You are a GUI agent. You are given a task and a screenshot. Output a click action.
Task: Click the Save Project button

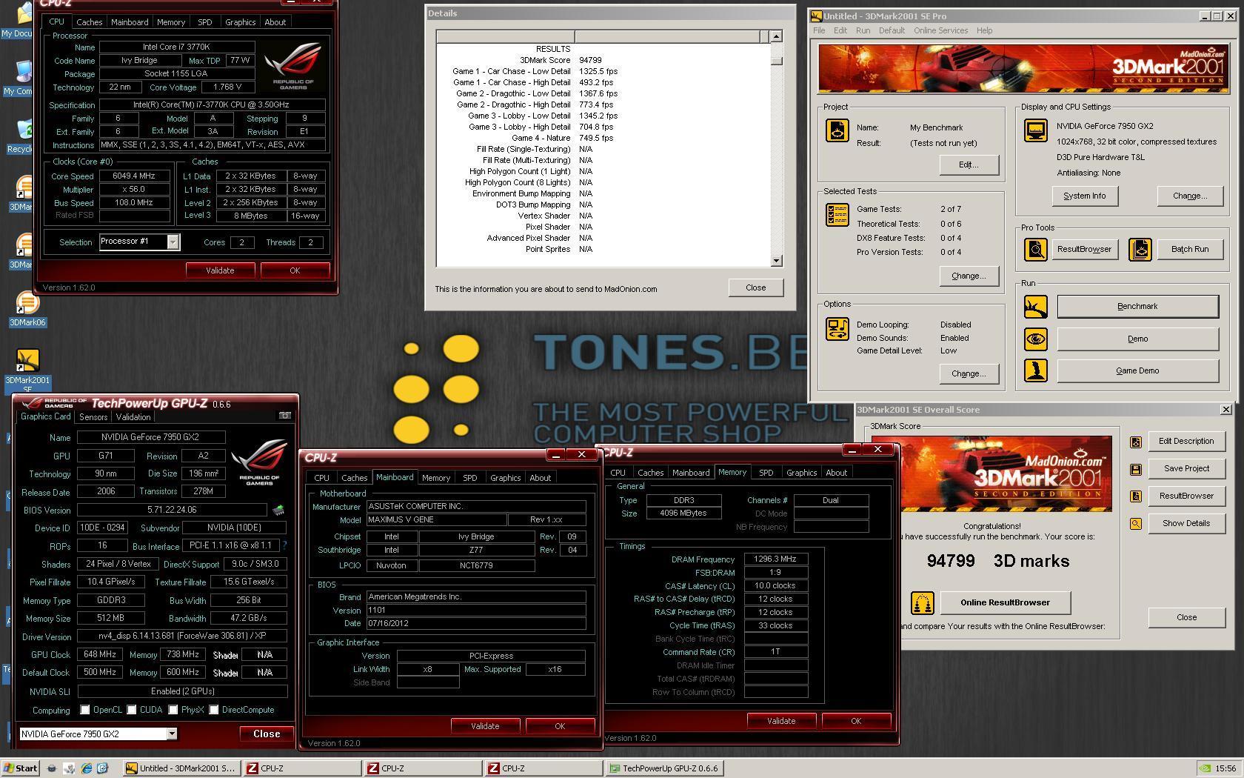point(1186,469)
